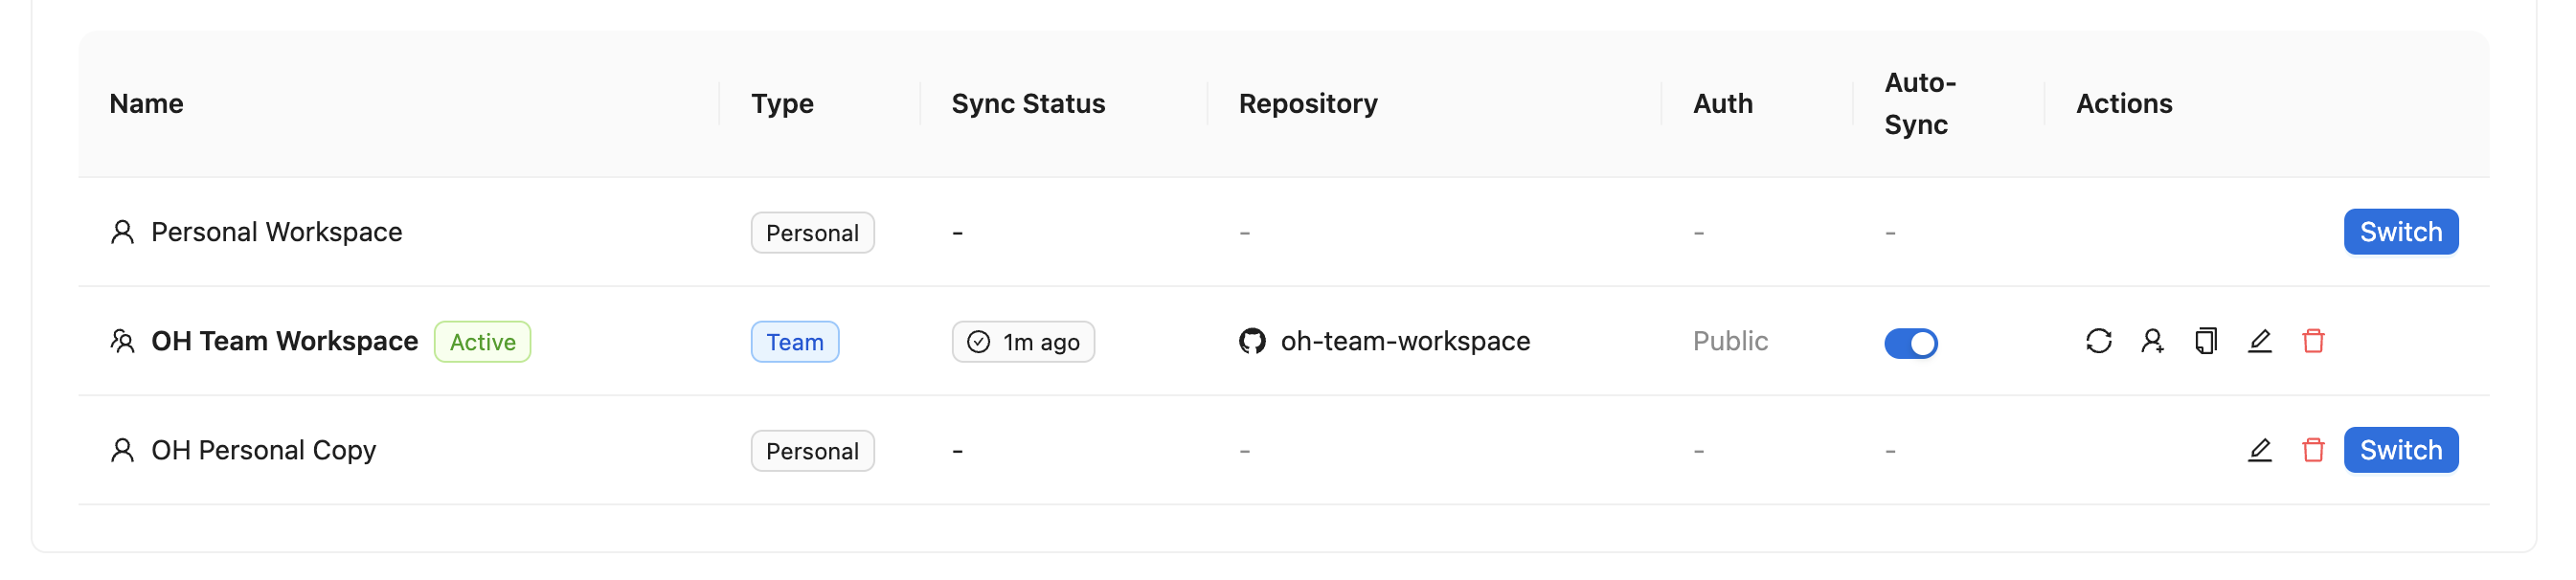Viewport: 2576px width, 580px height.
Task: Click the GitHub icon beside oh-team-workspace
Action: (1251, 341)
